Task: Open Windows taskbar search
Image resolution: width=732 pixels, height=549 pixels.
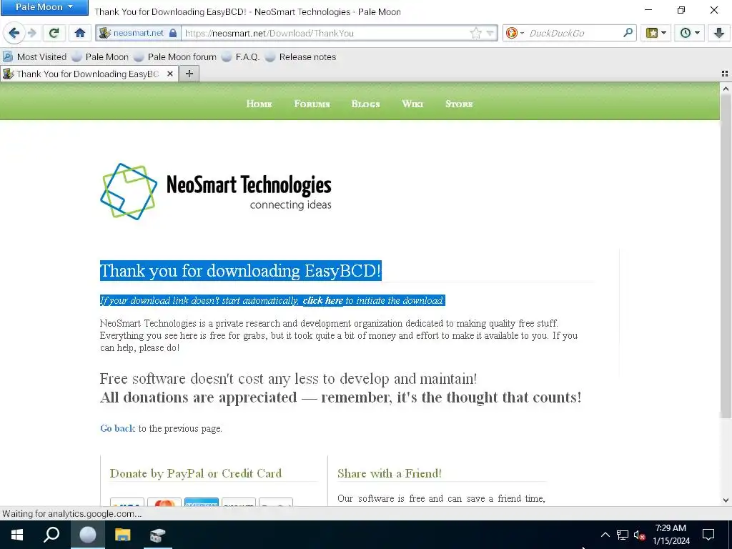Action: 51,535
